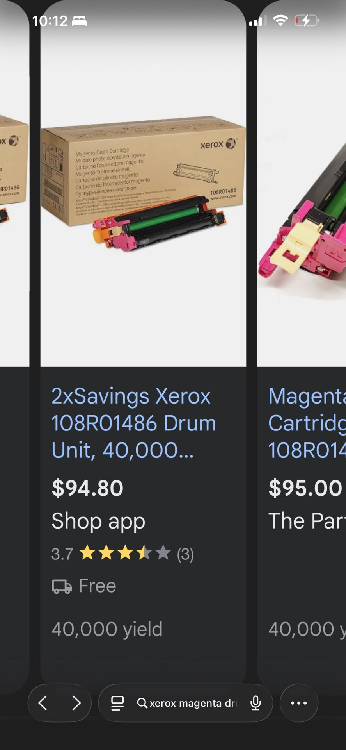Tap the magenta drum close-up image on right
The width and height of the screenshot is (346, 750).
coord(302,184)
